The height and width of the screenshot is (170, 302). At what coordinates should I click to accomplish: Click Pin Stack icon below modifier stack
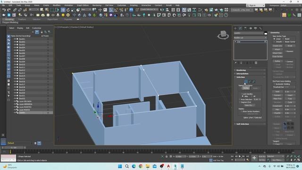(x=235, y=63)
